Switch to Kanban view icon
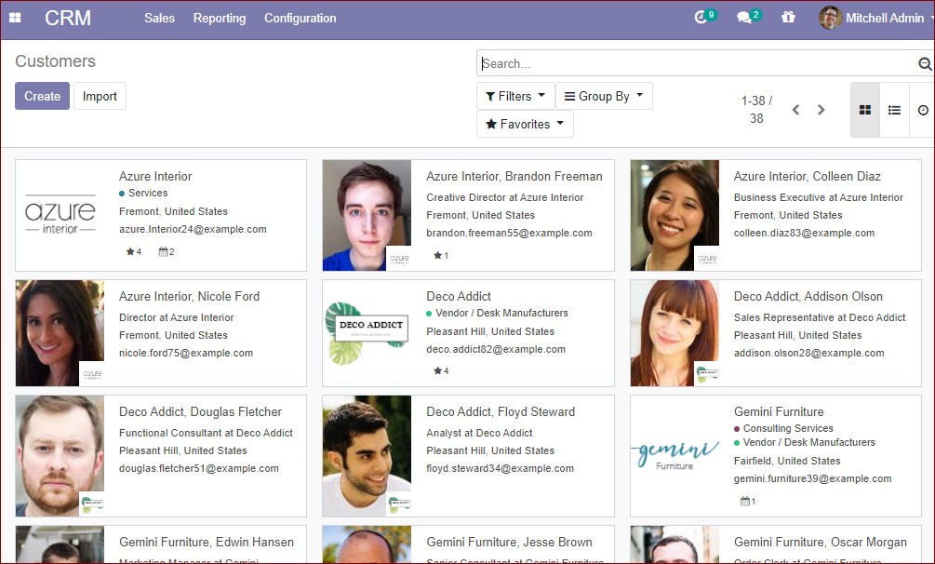 [865, 110]
